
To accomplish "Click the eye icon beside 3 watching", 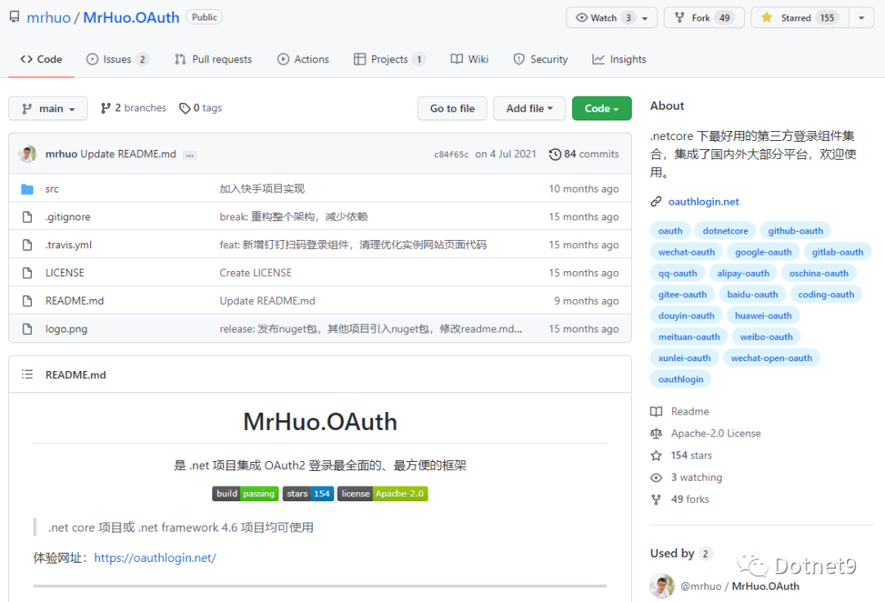I will 656,478.
